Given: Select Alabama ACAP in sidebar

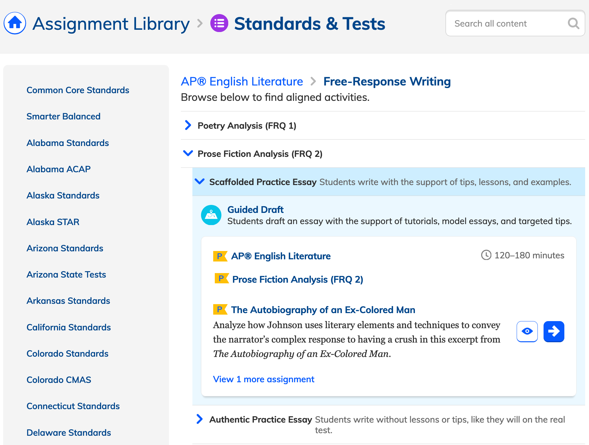Looking at the screenshot, I should 59,169.
